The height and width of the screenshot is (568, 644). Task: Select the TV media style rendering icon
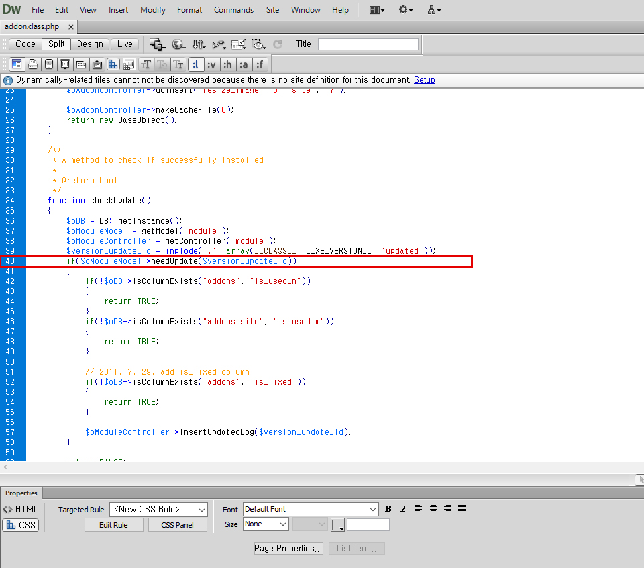click(x=97, y=64)
